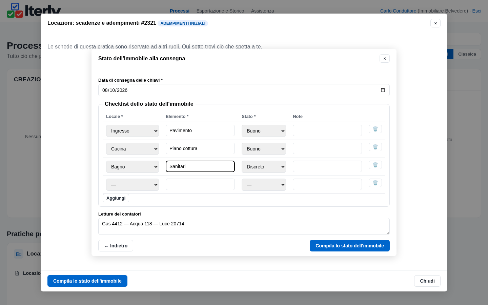Open Carlo Conduttore profile link
The image size is (488, 305).
click(x=398, y=11)
